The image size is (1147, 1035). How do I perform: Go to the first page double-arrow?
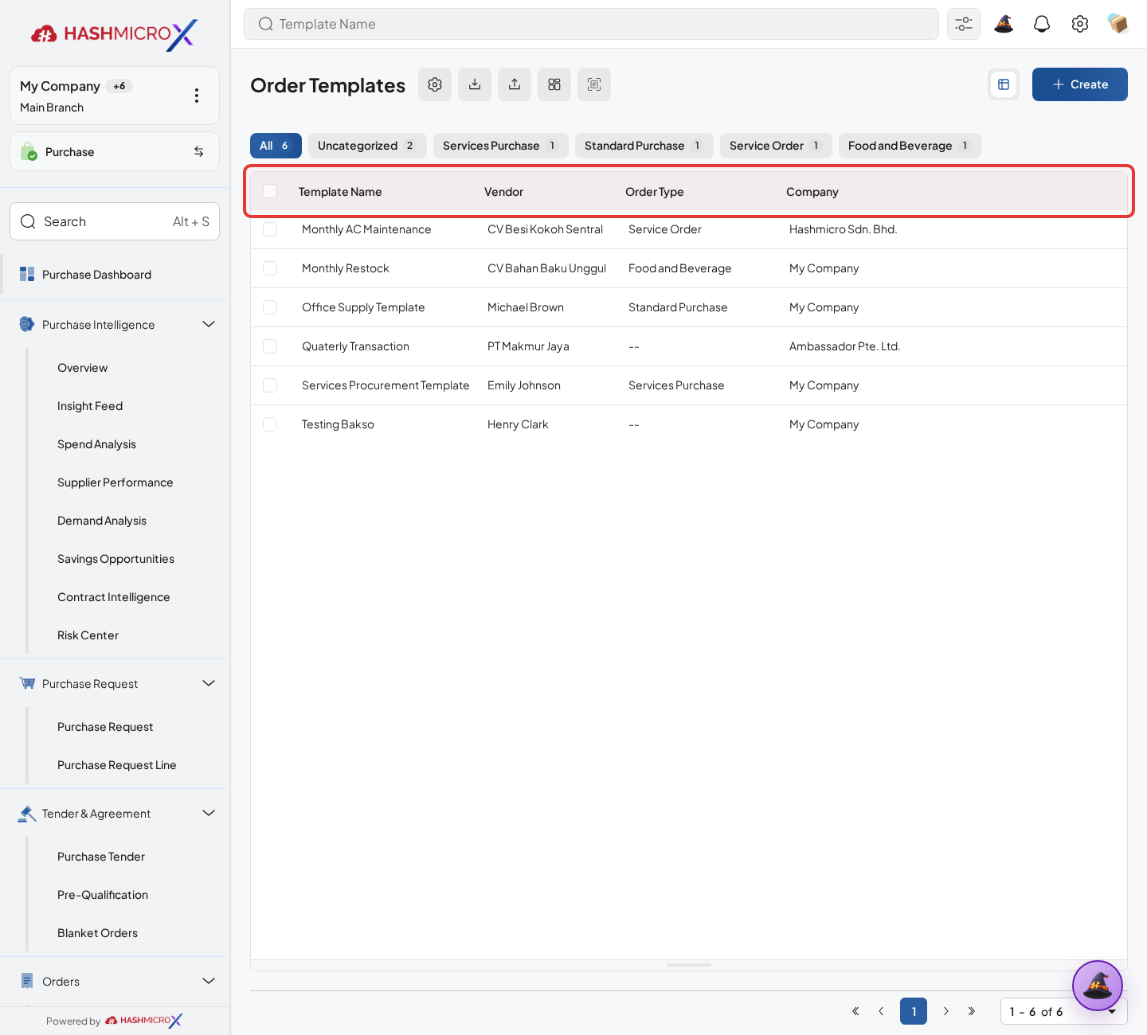point(855,1011)
